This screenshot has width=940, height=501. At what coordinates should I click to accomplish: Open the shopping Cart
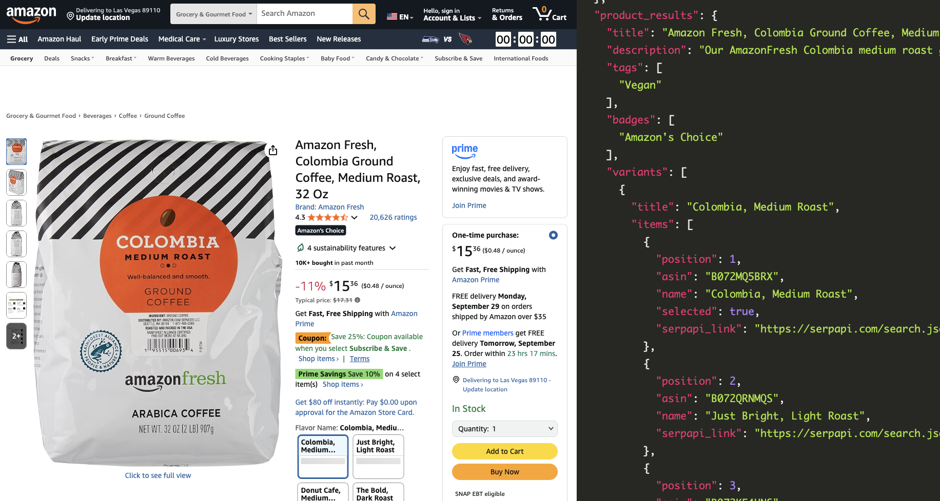point(549,14)
